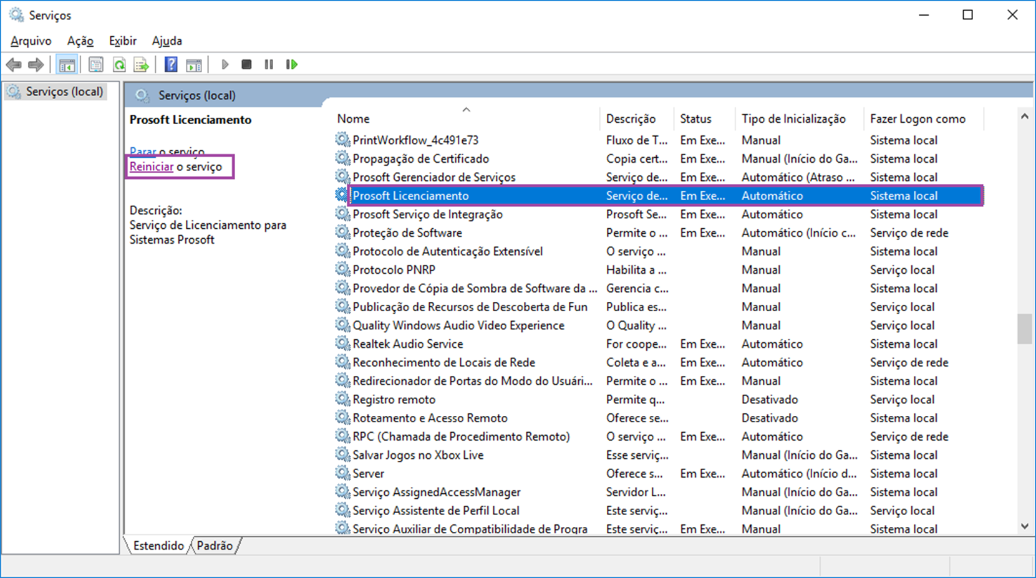1036x578 pixels.
Task: Click gear icon beside Registro remoto
Action: pos(342,399)
